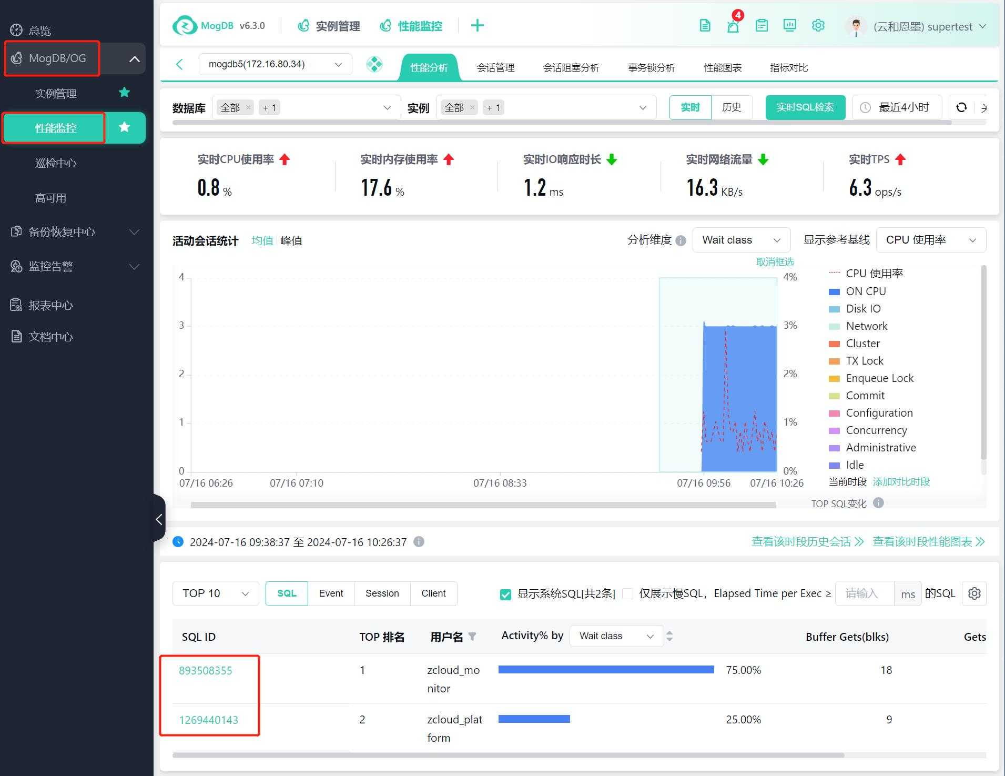Remove 全部 tag in 数据库 filter

(248, 107)
